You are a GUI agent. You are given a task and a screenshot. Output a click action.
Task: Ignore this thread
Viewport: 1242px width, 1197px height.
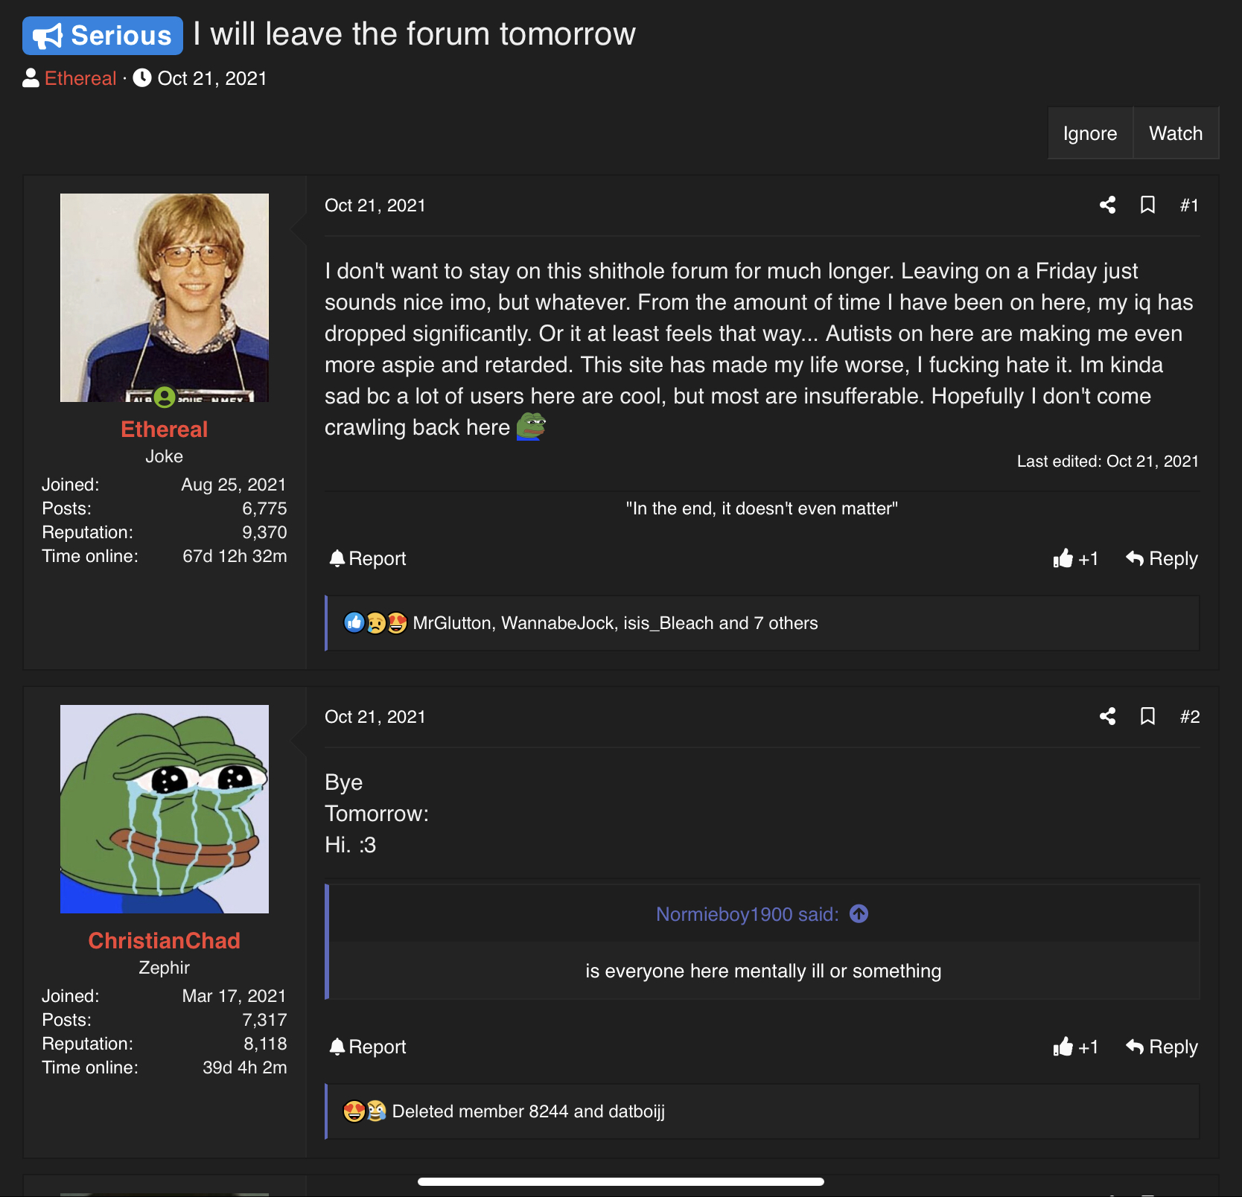[1090, 133]
